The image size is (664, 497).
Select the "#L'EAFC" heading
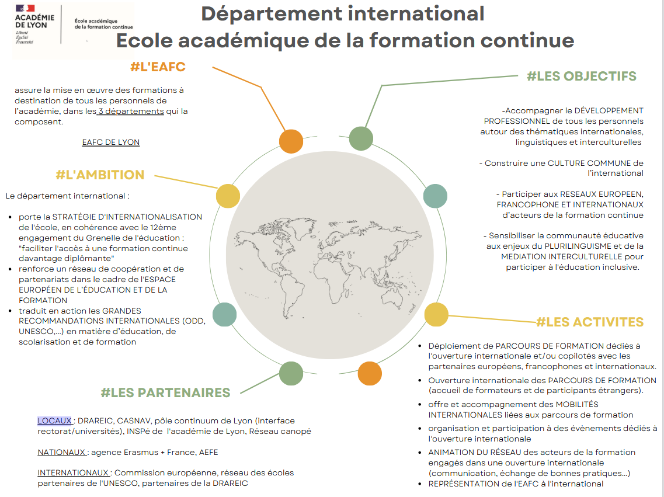pos(158,67)
